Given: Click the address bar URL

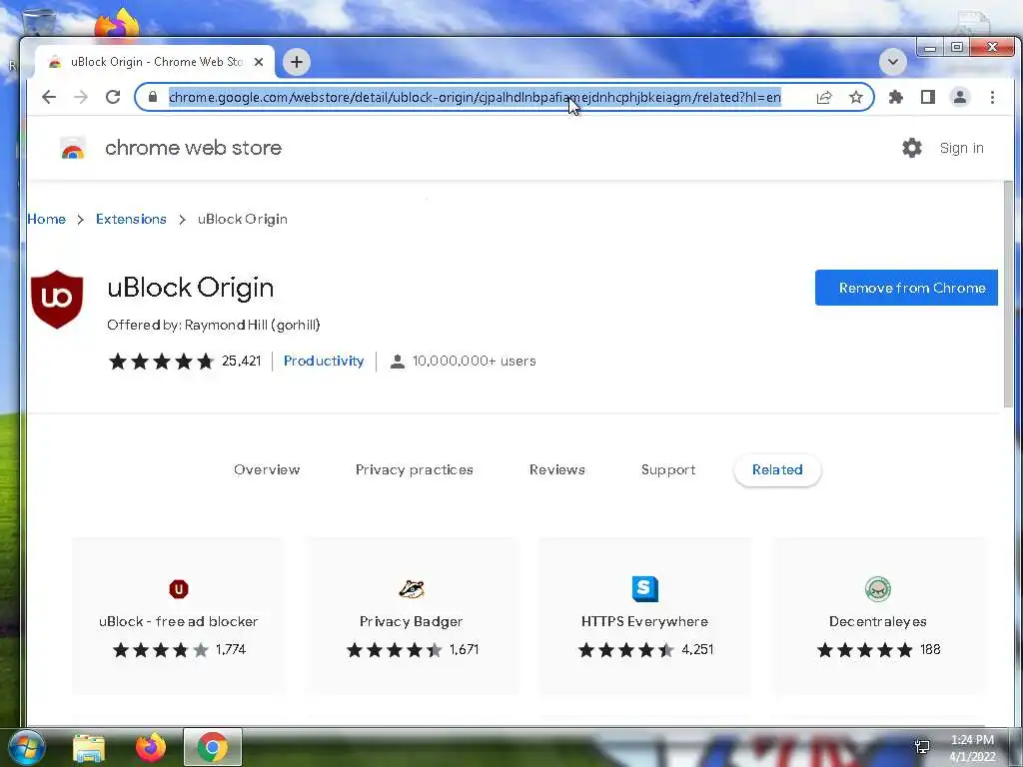Looking at the screenshot, I should [x=475, y=97].
